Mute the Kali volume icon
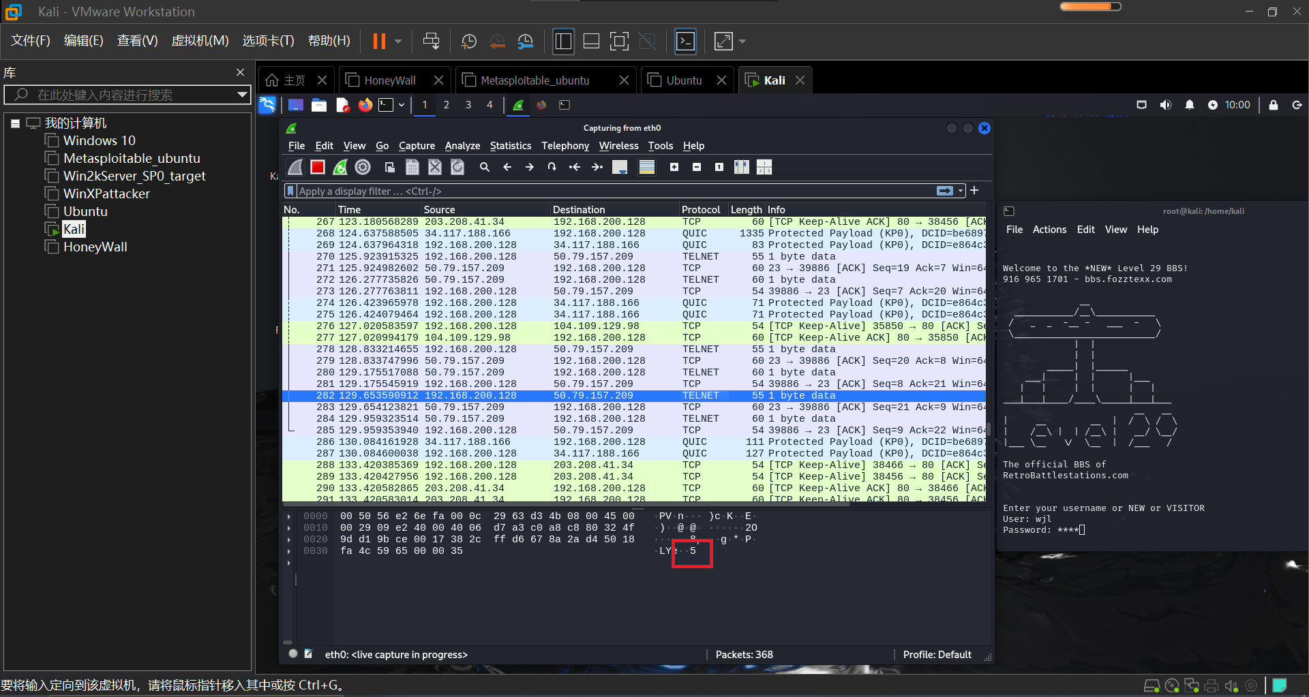 tap(1166, 105)
